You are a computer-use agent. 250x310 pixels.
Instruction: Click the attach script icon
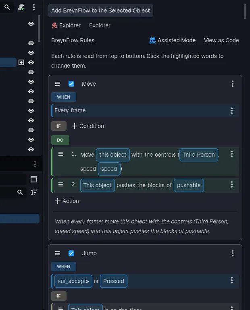point(21,7)
